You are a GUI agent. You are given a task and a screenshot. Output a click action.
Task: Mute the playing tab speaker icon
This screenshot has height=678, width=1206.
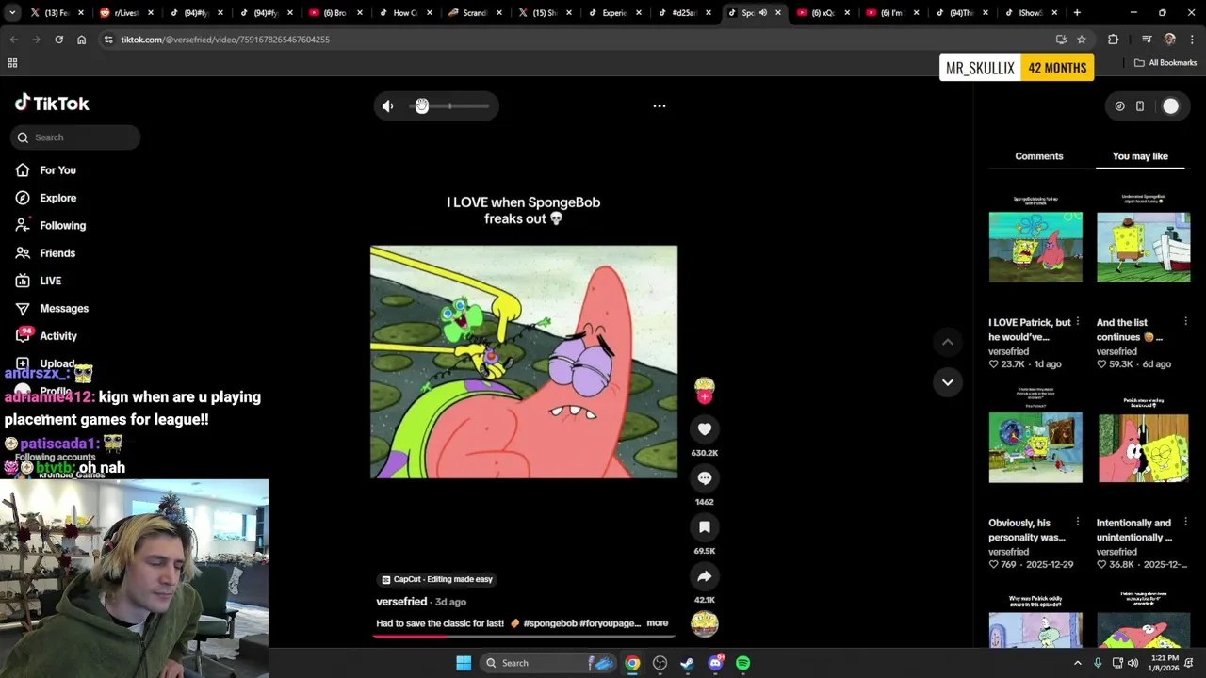763,13
